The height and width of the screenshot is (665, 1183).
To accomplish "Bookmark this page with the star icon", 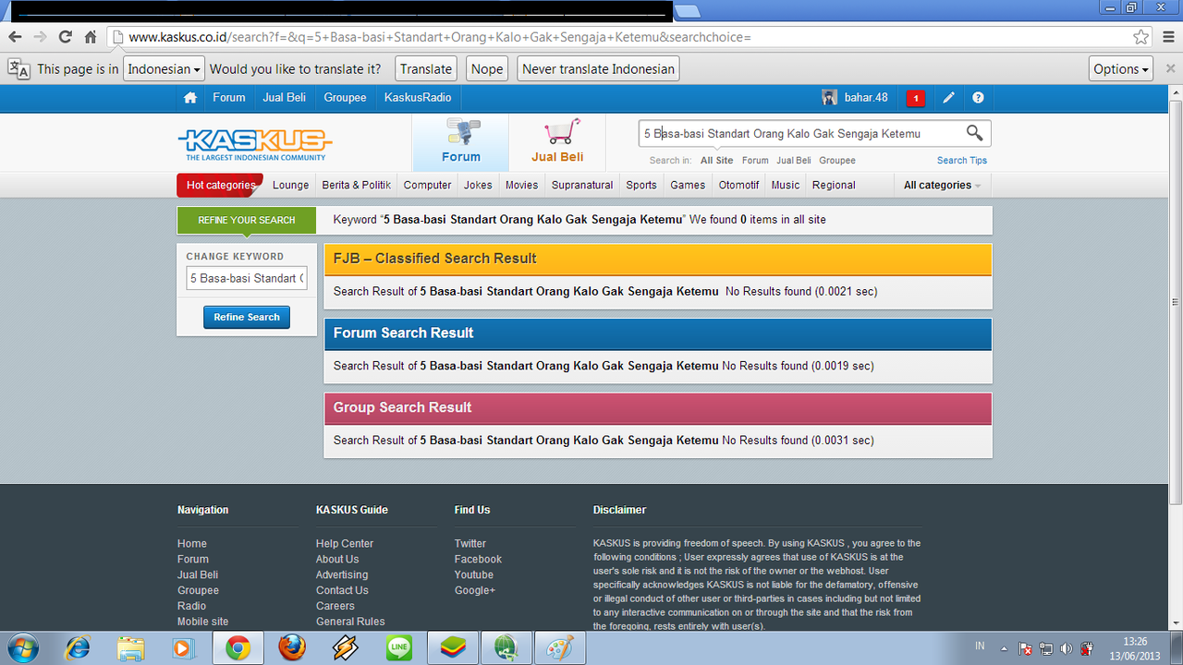I will 1141,37.
